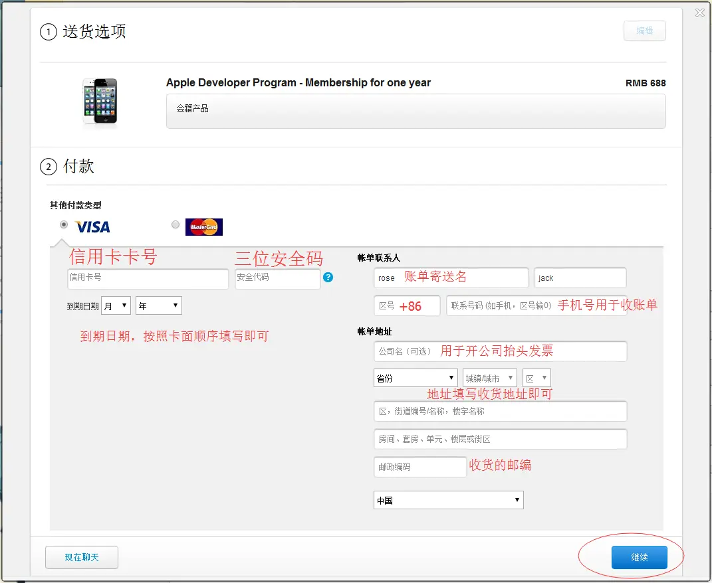Image resolution: width=712 pixels, height=583 pixels.
Task: Select the VISA payment radio button
Action: [64, 224]
